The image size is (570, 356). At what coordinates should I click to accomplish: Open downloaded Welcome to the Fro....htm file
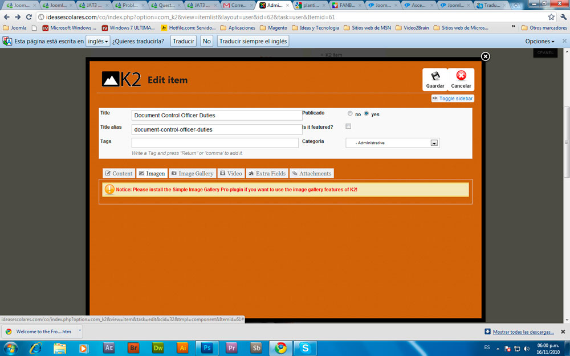[x=39, y=332]
